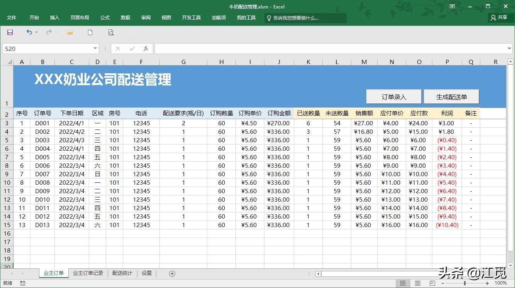Click into the formula bar input
Image resolution: width=515 pixels, height=288 pixels.
330,49
